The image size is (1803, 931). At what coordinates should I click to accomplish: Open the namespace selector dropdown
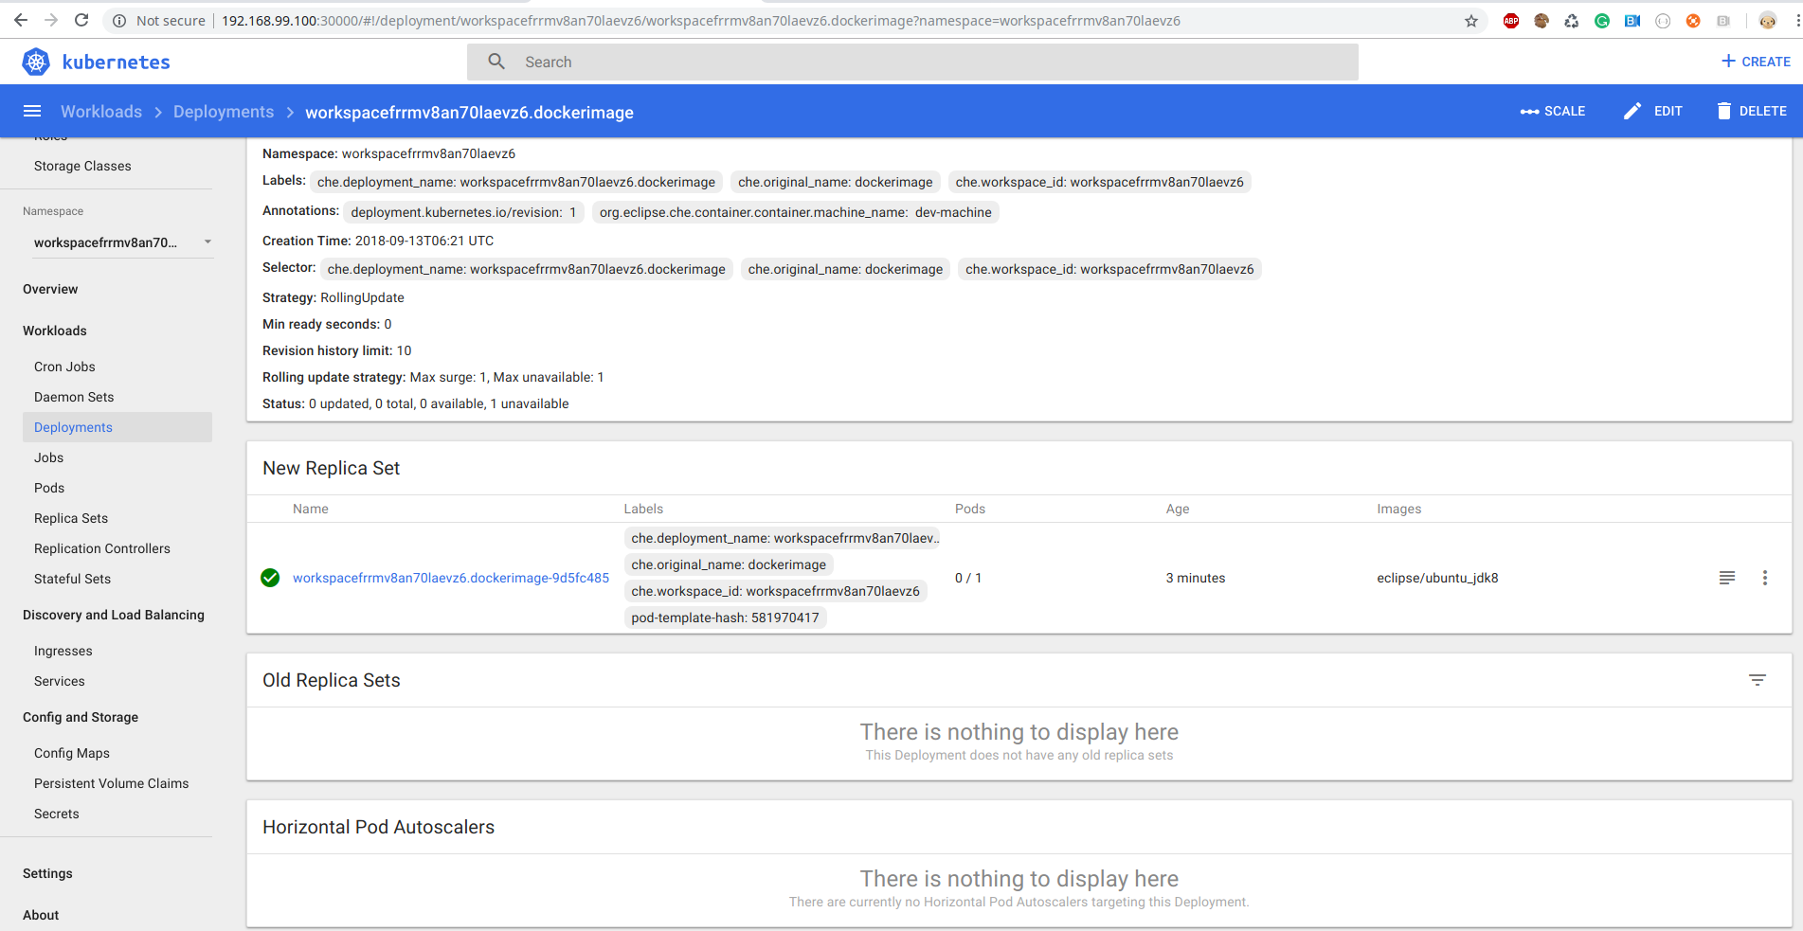coord(122,242)
